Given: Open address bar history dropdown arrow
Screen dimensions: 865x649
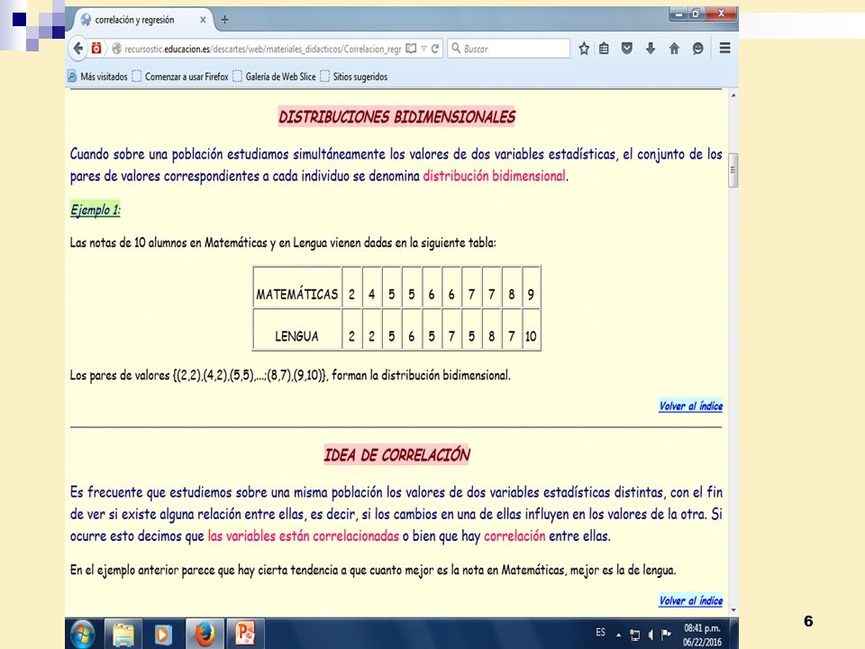Looking at the screenshot, I should [x=423, y=49].
